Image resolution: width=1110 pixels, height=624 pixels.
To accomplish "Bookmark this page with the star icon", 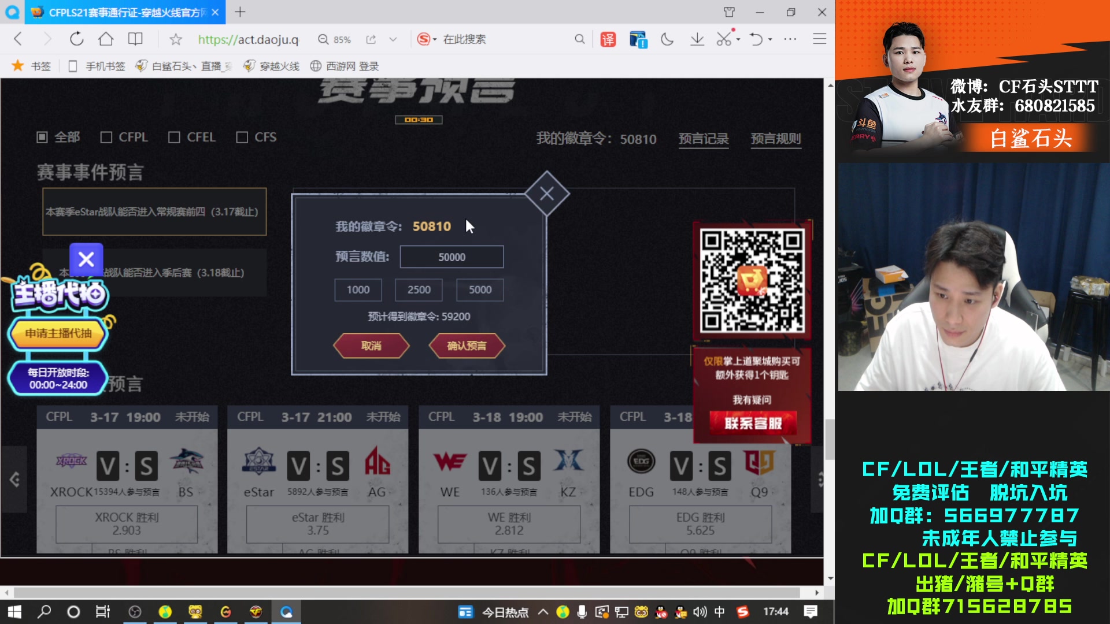I will [176, 39].
